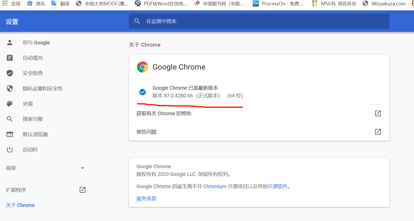Expand the 高级 advanced section arrow
Image resolution: width=414 pixels, height=221 pixels.
(83, 168)
